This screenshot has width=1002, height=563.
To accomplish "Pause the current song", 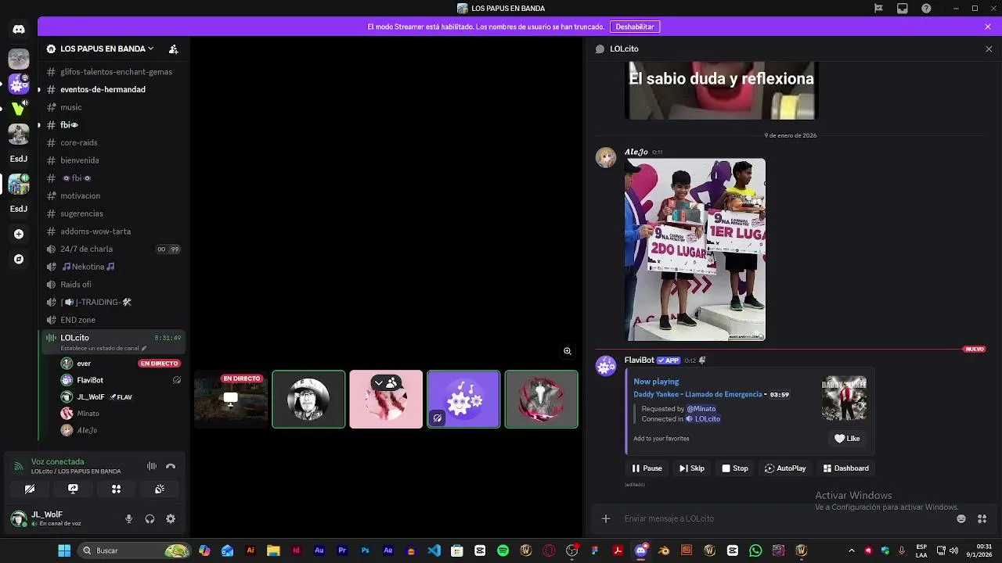I will 647,468.
